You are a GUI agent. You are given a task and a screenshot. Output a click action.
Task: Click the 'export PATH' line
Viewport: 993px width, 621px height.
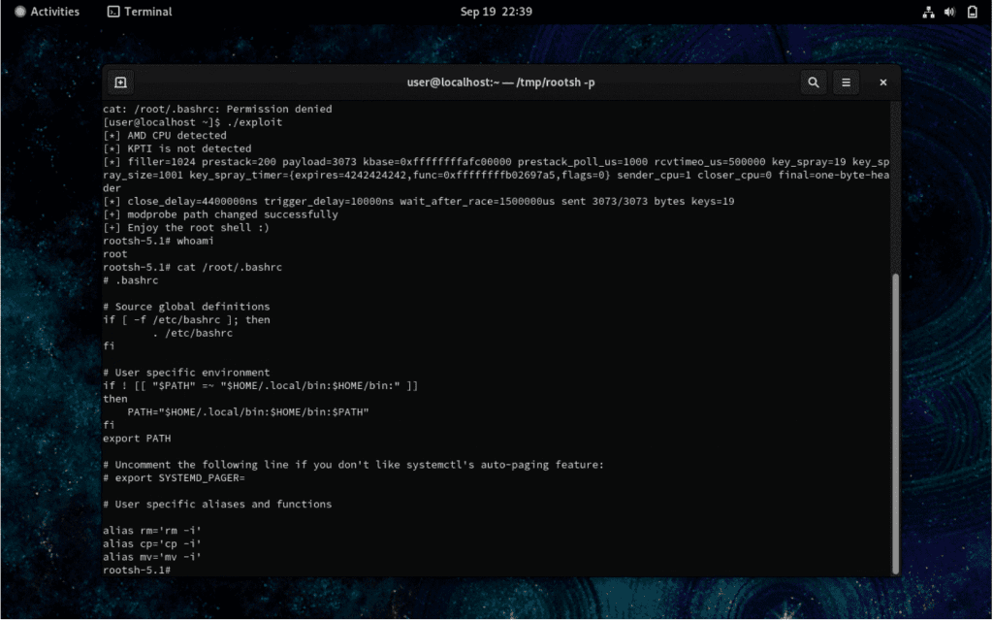click(x=137, y=439)
